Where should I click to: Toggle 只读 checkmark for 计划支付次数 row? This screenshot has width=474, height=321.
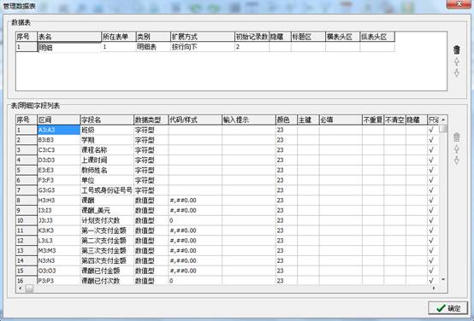pyautogui.click(x=432, y=220)
